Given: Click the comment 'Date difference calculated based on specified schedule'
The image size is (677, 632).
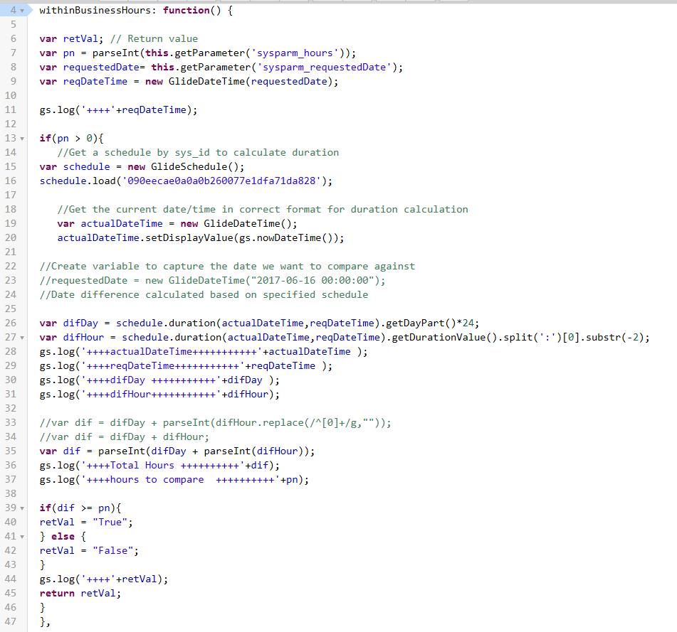Looking at the screenshot, I should click(204, 295).
